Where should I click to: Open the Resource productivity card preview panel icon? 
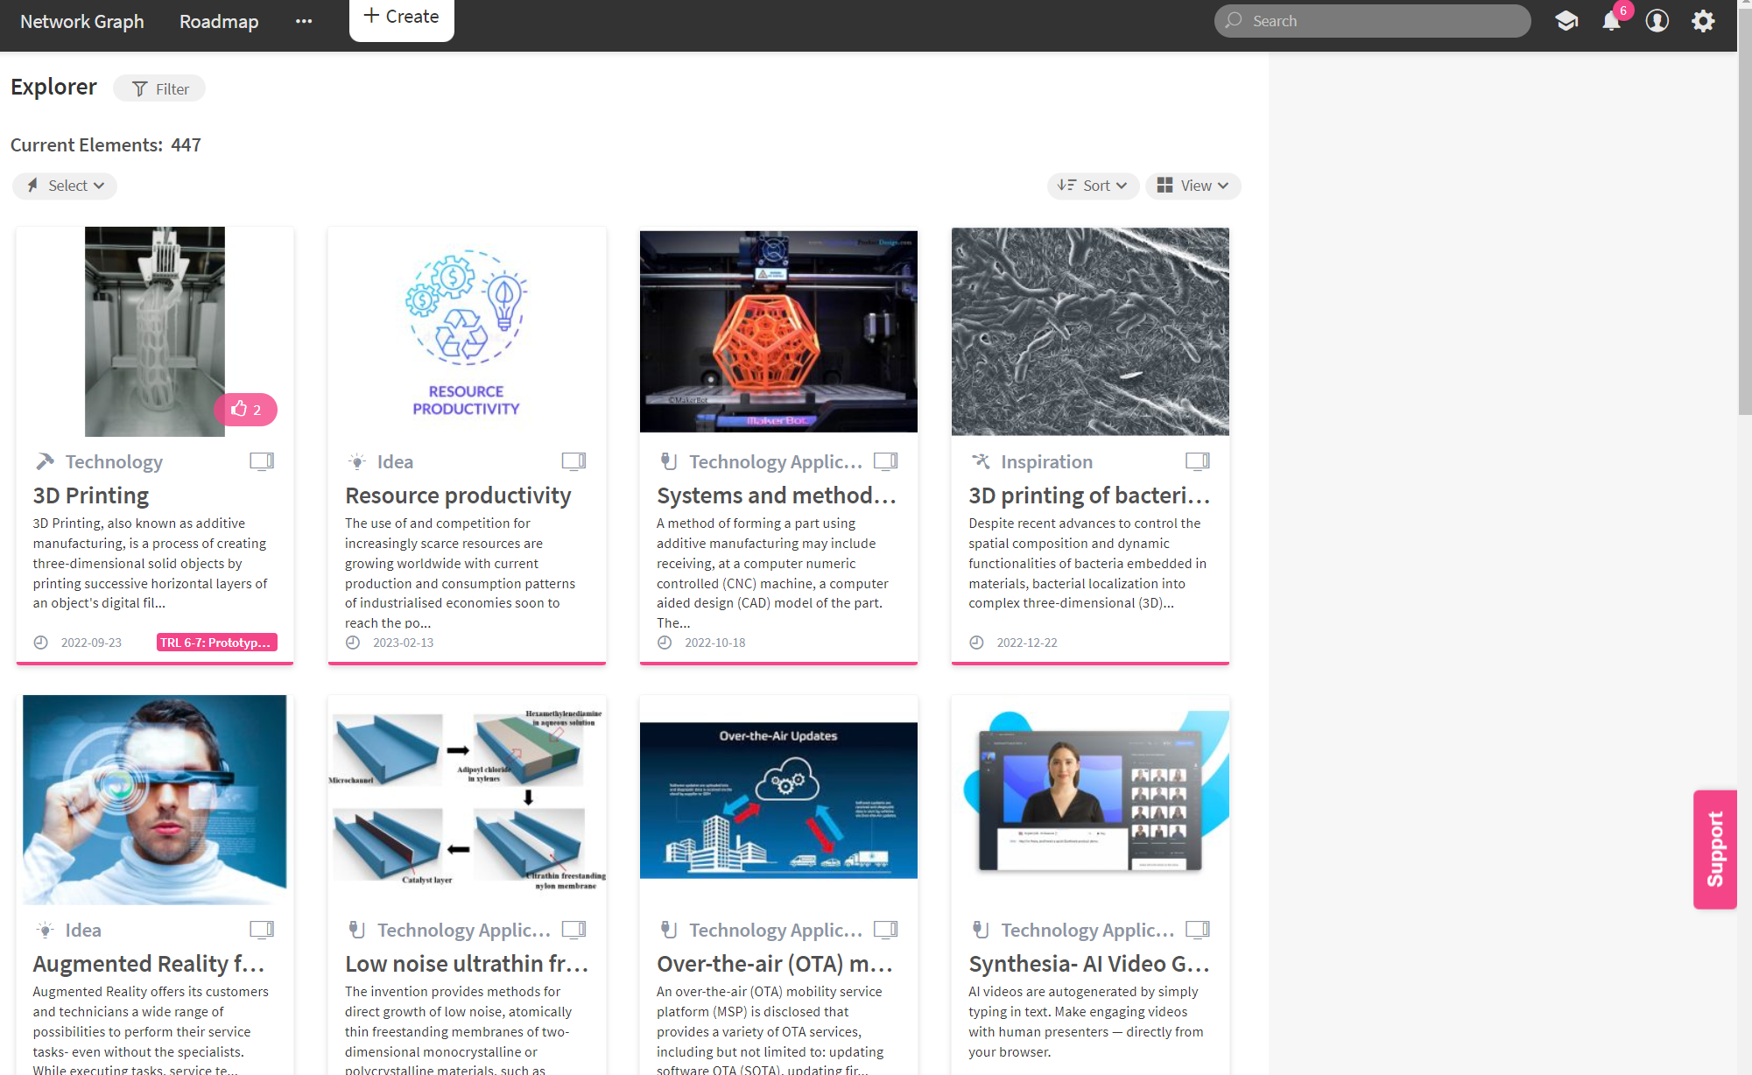pyautogui.click(x=573, y=461)
